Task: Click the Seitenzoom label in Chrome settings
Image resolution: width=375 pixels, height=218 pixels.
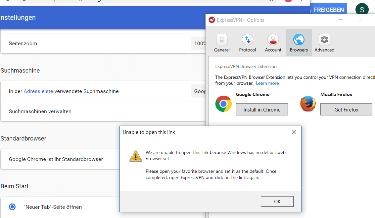Action: 23,43
